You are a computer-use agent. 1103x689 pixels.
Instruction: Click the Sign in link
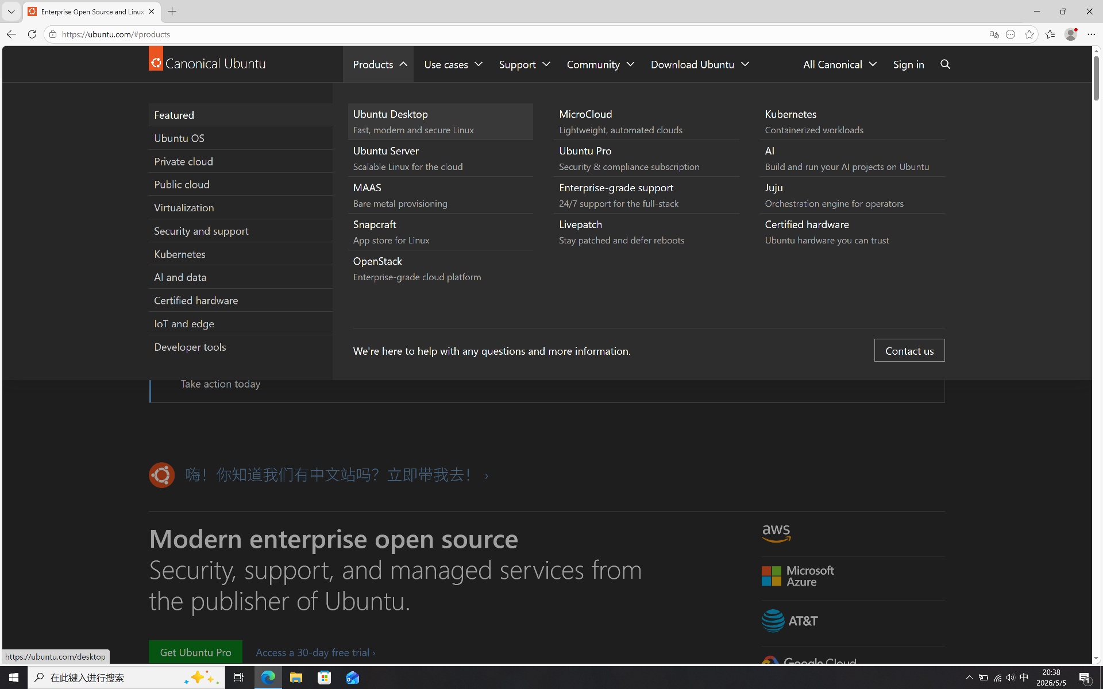[x=908, y=64]
